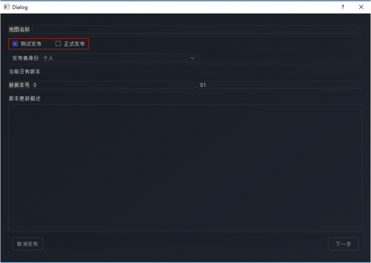Screen dimensions: 371x263
Task: Click the question mark help button
Action: [343, 7]
